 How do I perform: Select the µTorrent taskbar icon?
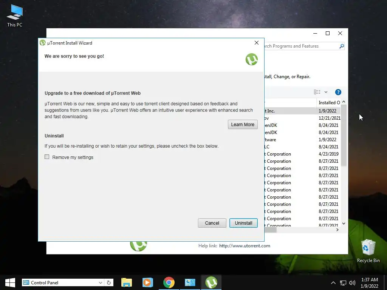click(211, 282)
